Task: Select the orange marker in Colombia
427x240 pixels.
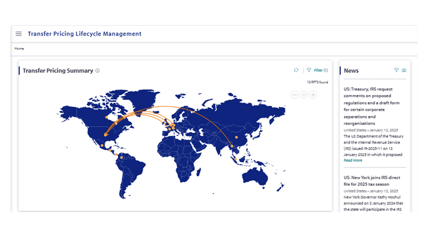Action: tap(121, 157)
